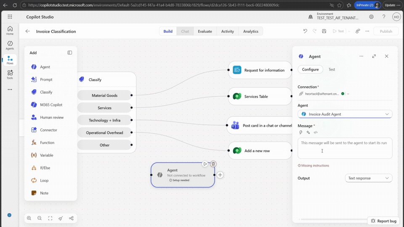
Task: Add an M365 Copilot node
Action: 50,105
